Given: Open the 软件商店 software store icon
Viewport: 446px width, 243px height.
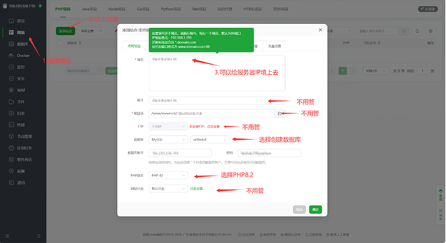Looking at the screenshot, I should [x=11, y=160].
